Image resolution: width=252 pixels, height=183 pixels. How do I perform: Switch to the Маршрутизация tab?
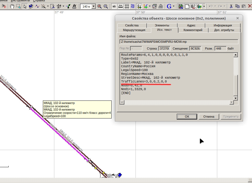click(x=134, y=30)
